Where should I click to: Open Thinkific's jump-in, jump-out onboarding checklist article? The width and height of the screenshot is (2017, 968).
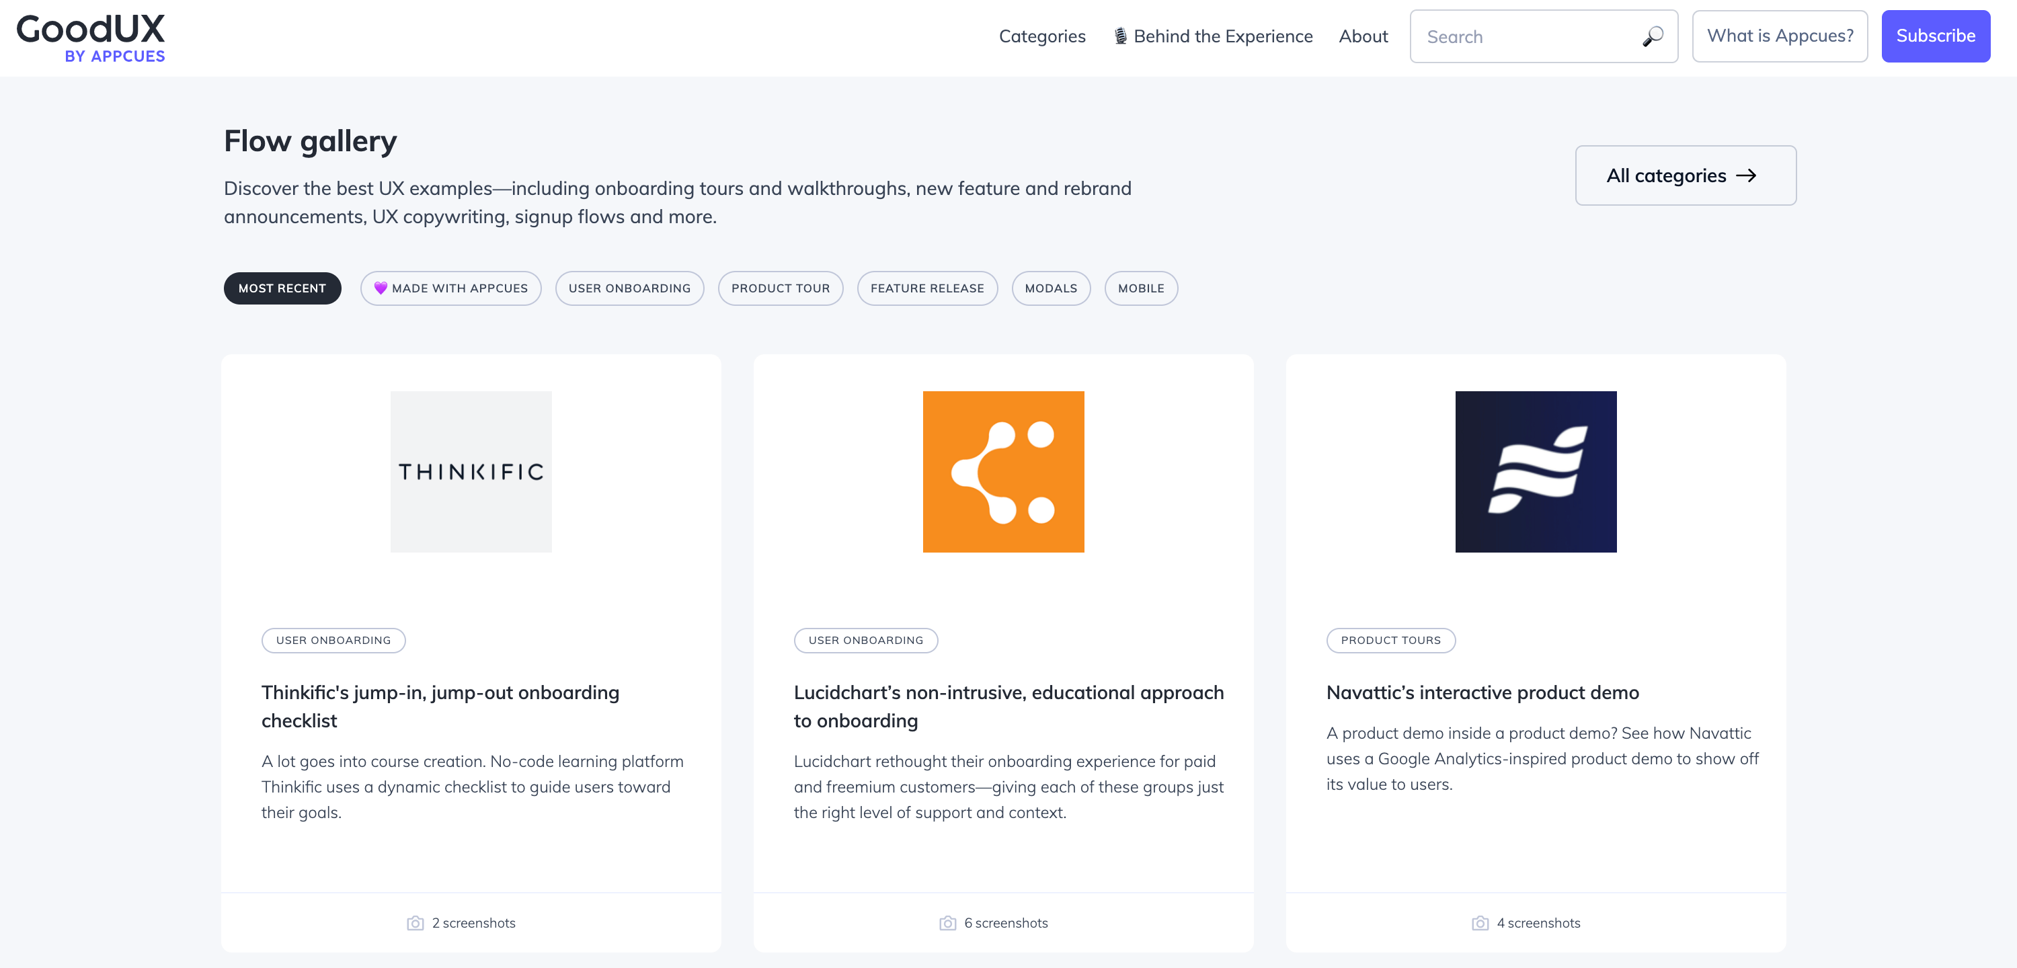click(x=440, y=707)
